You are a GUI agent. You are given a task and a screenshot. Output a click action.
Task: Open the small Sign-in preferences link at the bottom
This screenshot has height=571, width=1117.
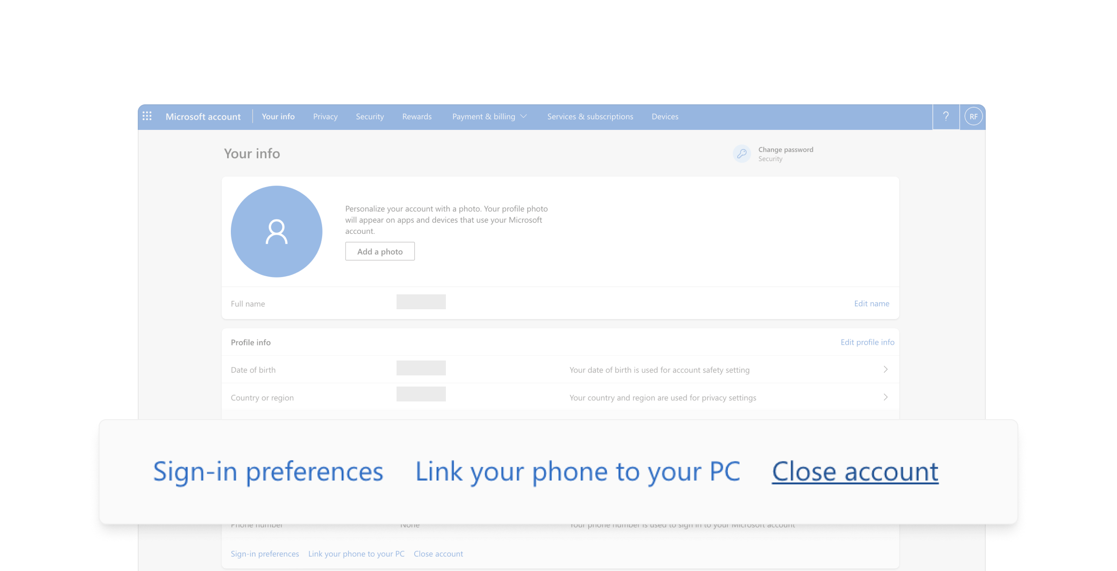(x=265, y=554)
